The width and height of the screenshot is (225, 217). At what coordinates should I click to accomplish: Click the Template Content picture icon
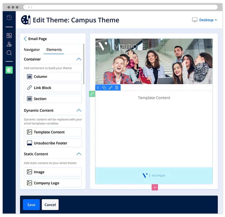29,132
